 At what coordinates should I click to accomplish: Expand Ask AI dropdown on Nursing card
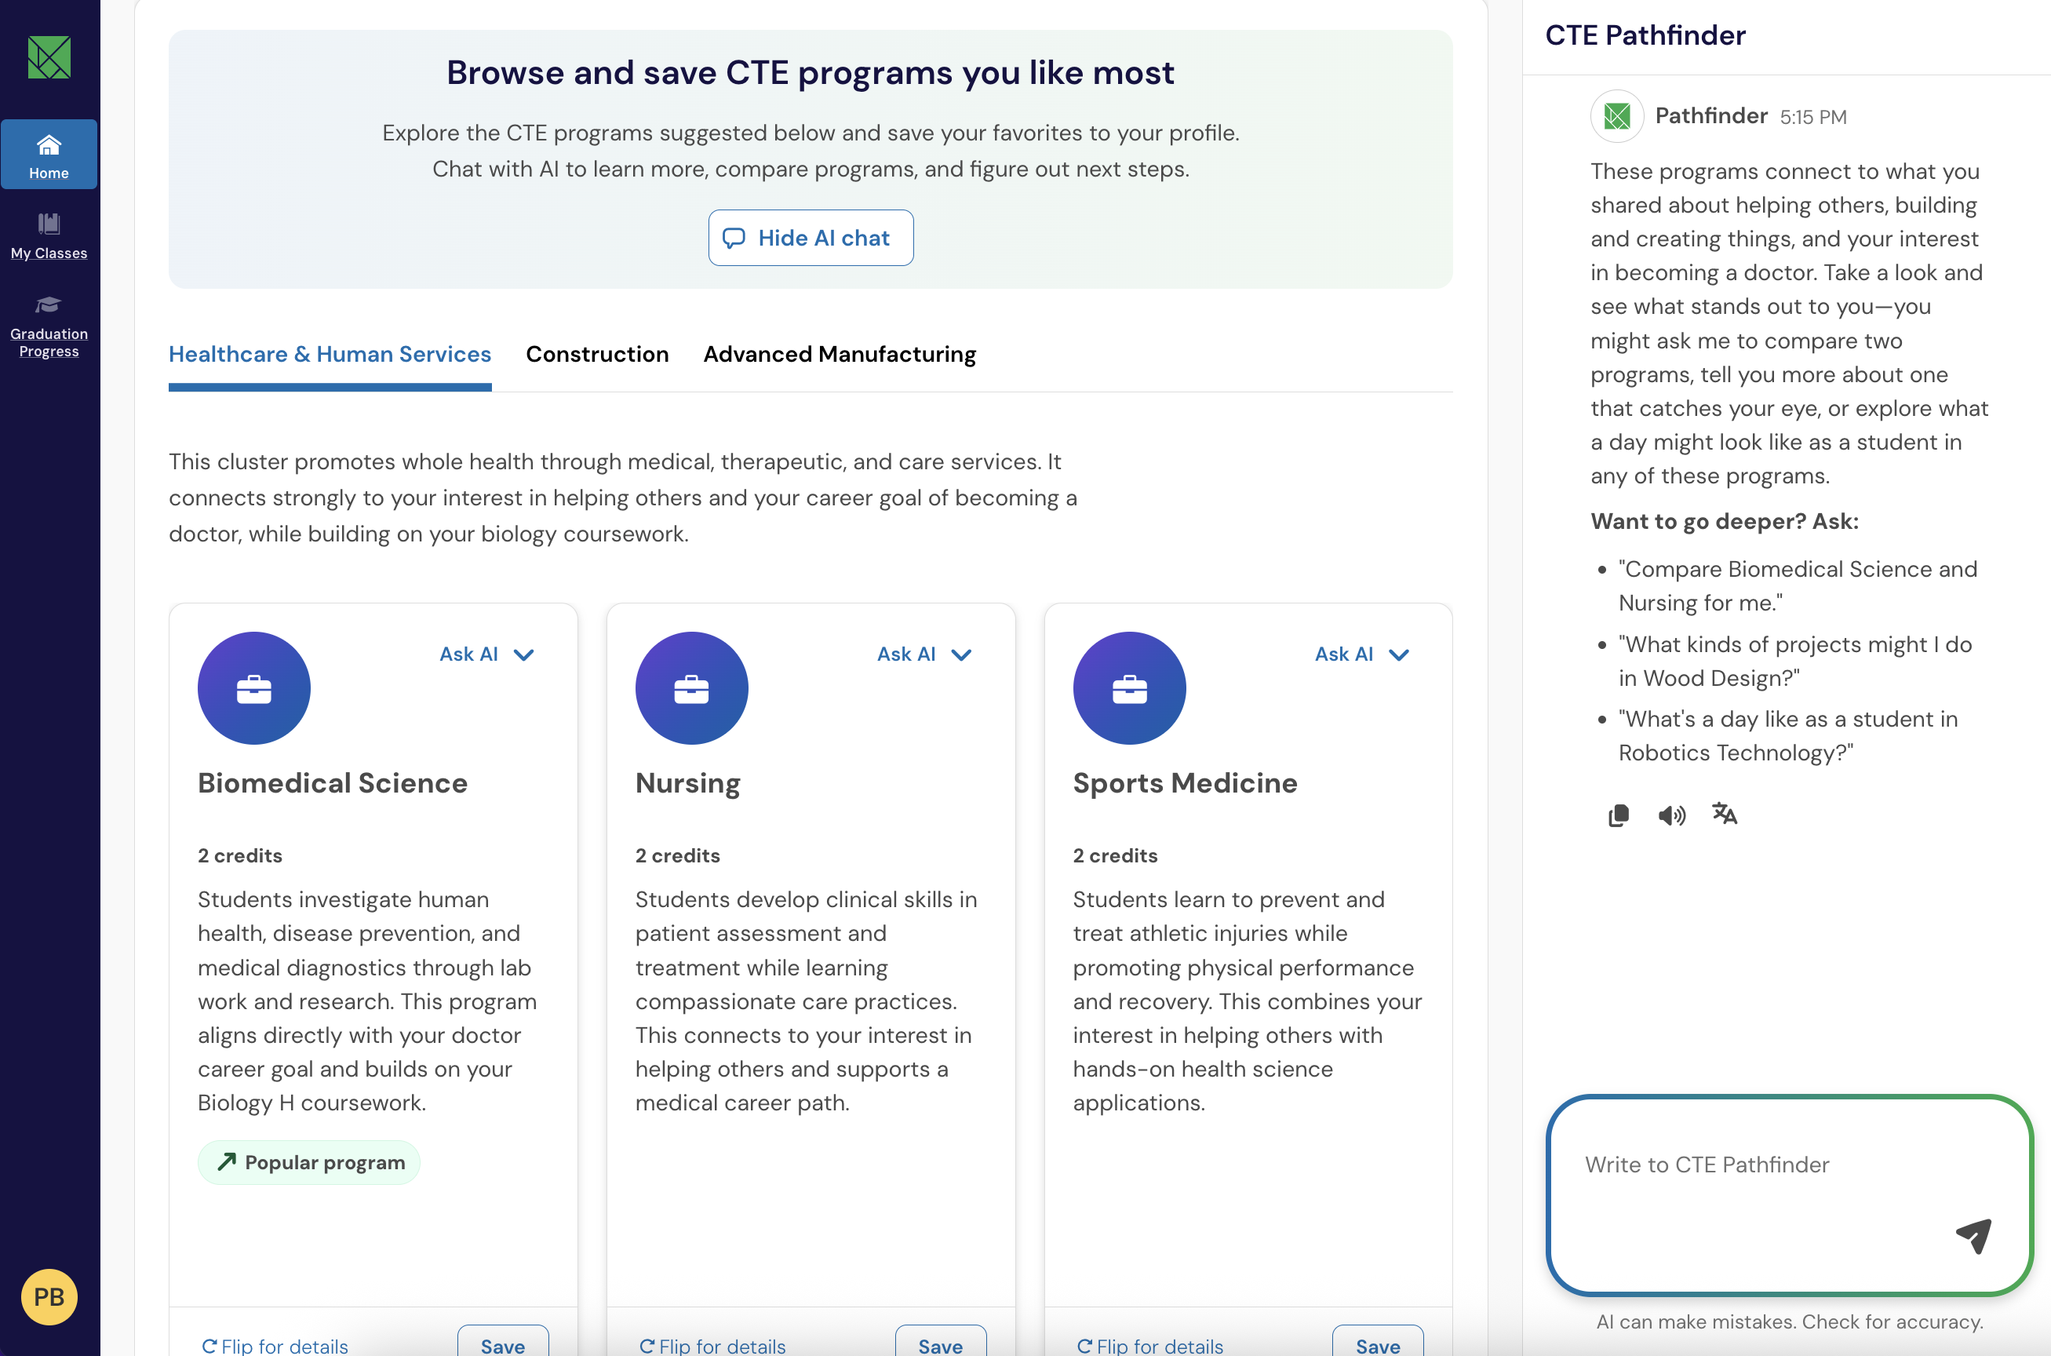pos(924,654)
